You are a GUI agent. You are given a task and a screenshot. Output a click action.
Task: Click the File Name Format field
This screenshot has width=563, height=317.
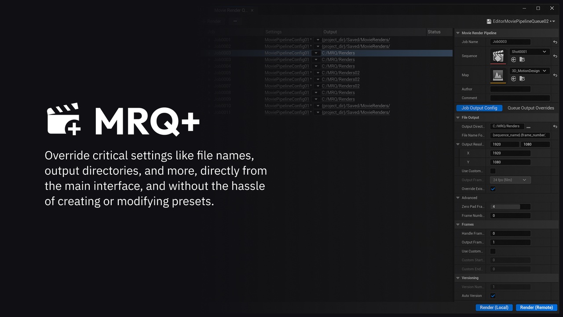point(520,135)
